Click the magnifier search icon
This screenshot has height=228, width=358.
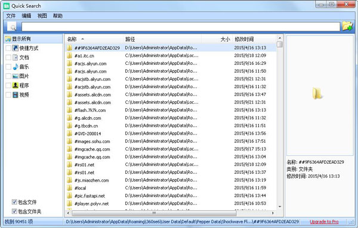click(12, 27)
